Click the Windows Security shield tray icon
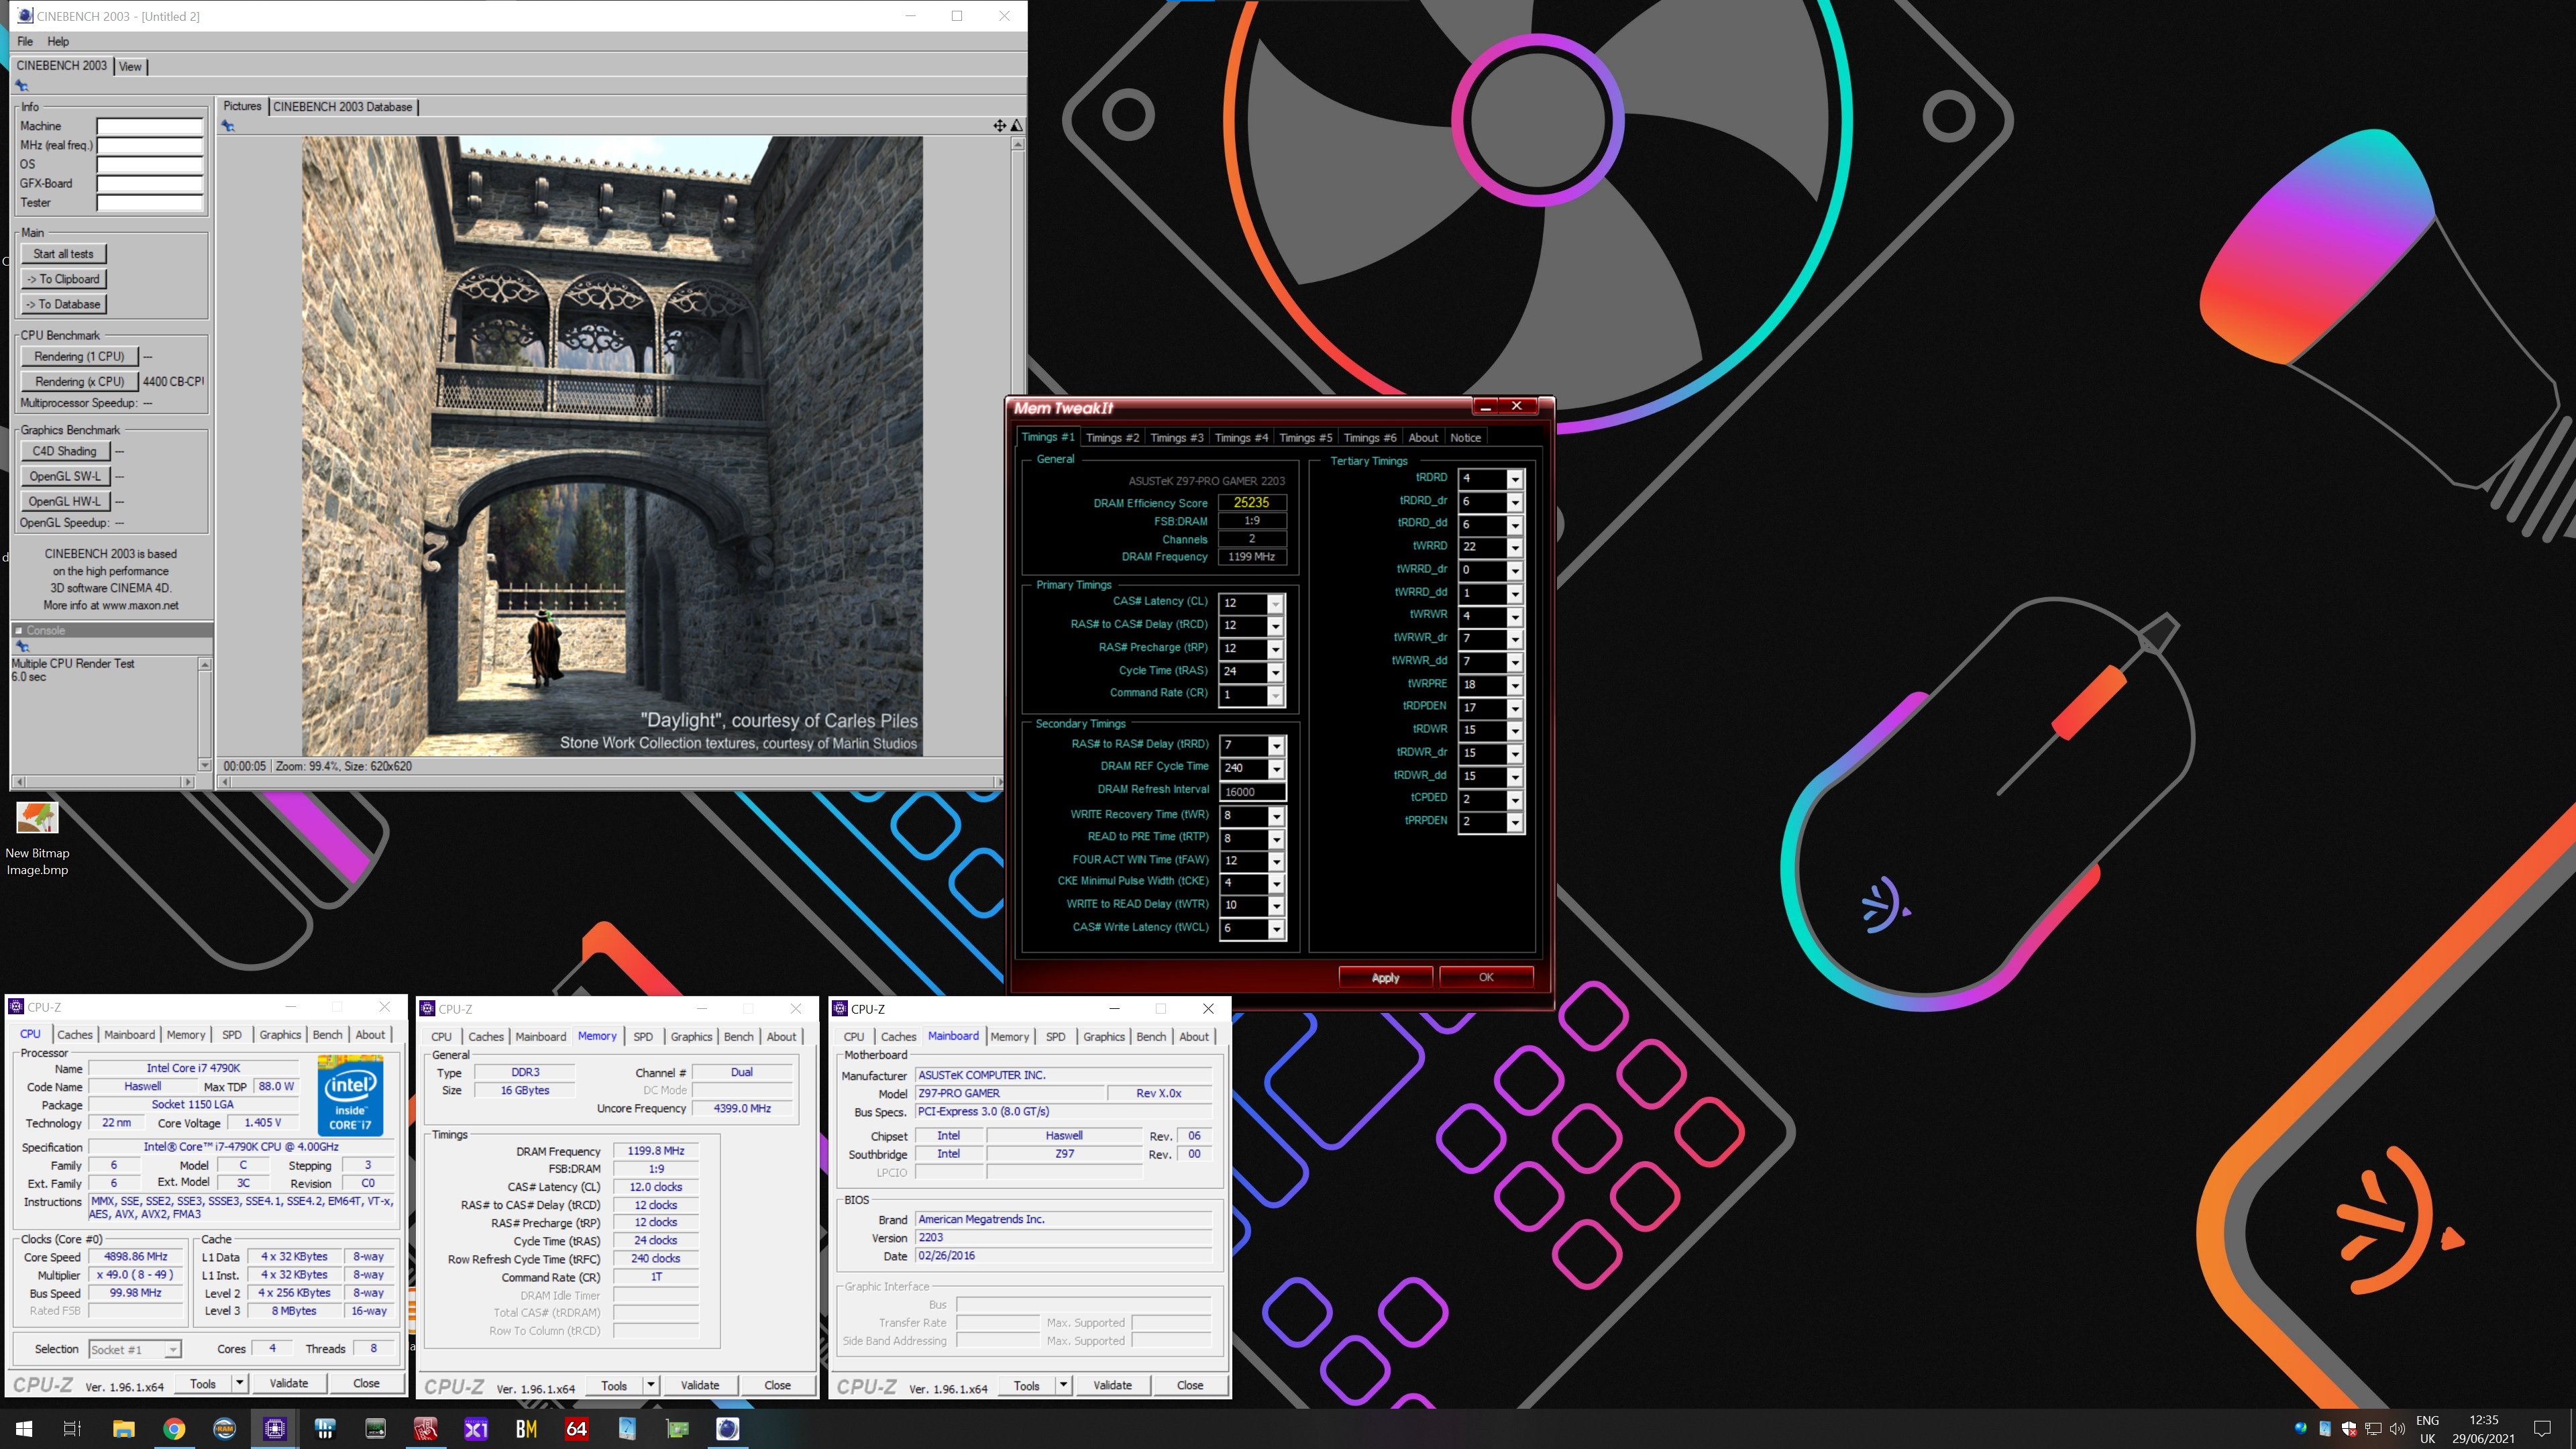The height and width of the screenshot is (1449, 2576). (x=2349, y=1428)
